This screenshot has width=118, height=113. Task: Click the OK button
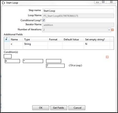point(41,108)
